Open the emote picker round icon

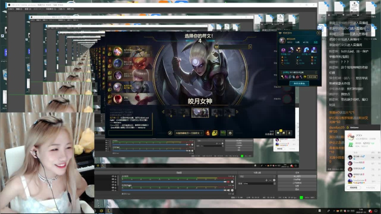click(x=230, y=133)
